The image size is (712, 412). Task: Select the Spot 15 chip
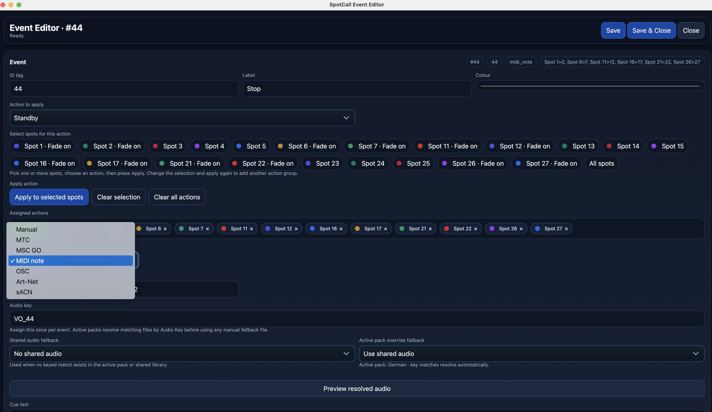tap(667, 146)
